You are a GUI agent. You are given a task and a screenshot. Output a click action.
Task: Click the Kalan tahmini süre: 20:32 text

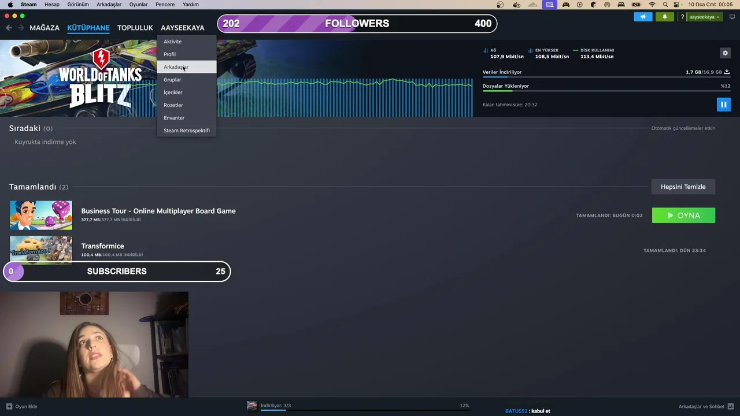pos(510,105)
